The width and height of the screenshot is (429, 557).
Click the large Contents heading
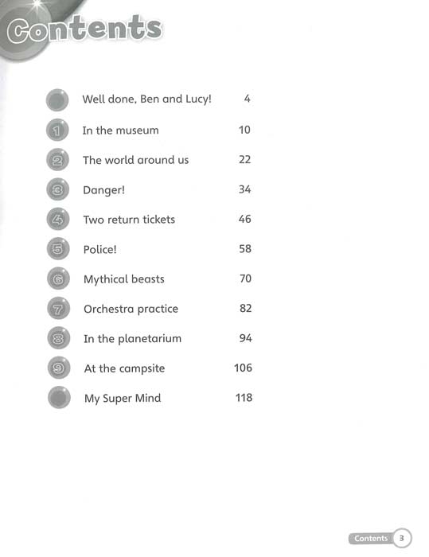pos(84,29)
